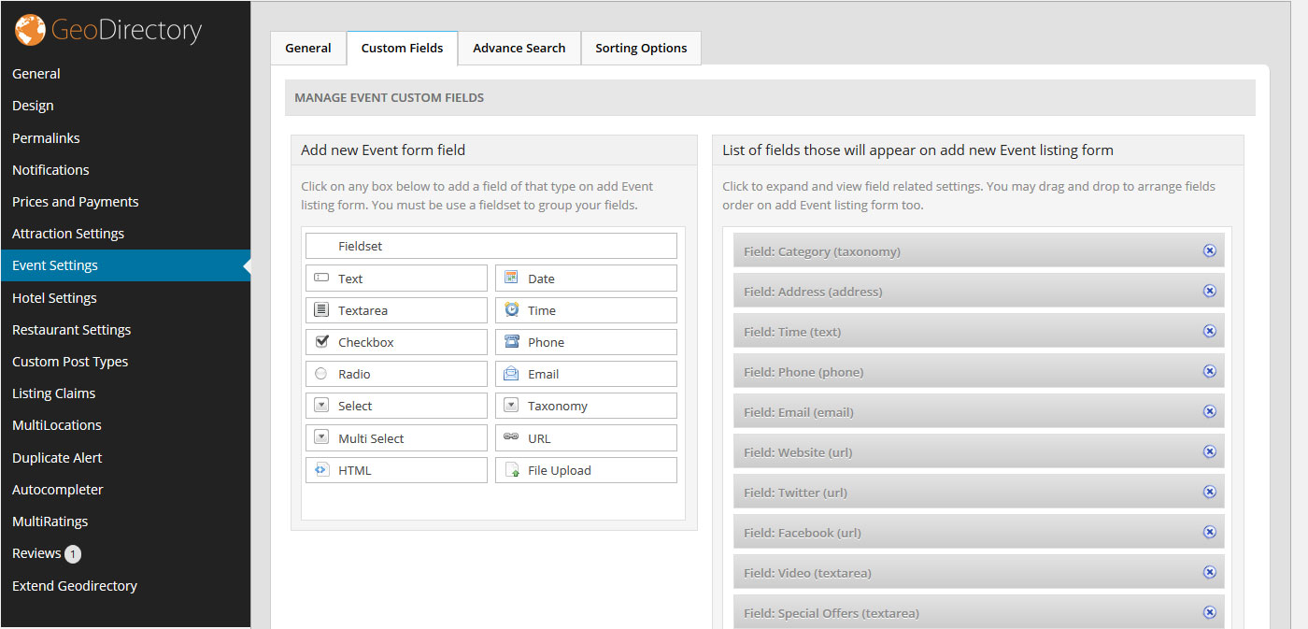Remove the Facebook (url) field
Image resolution: width=1308 pixels, height=629 pixels.
click(x=1209, y=532)
